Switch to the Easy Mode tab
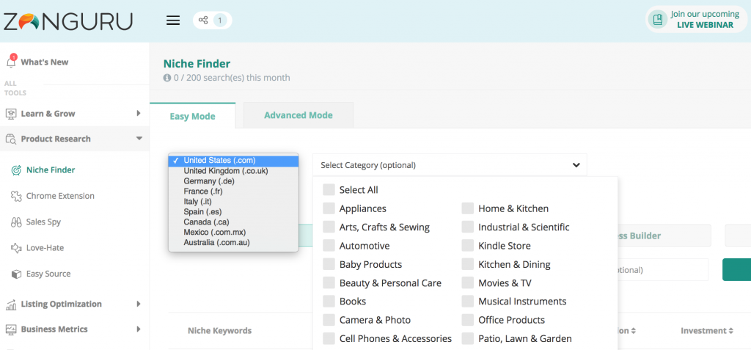Screen dimensions: 751x350 (193, 116)
